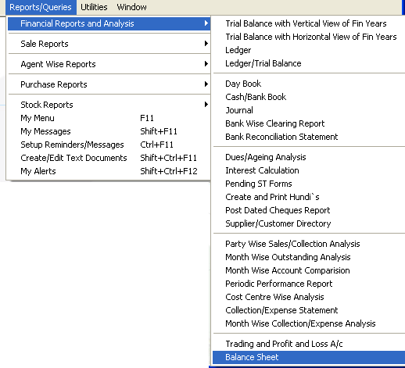The height and width of the screenshot is (368, 405).
Task: Expand the Purchase Reports submenu
Action: click(109, 84)
